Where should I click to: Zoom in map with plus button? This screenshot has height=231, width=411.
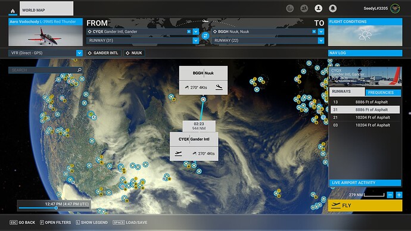point(399,195)
